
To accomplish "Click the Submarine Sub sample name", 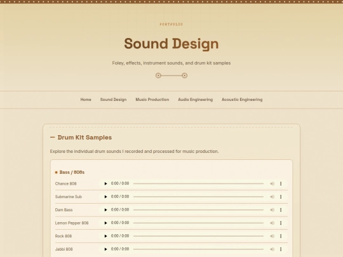I will pos(69,197).
